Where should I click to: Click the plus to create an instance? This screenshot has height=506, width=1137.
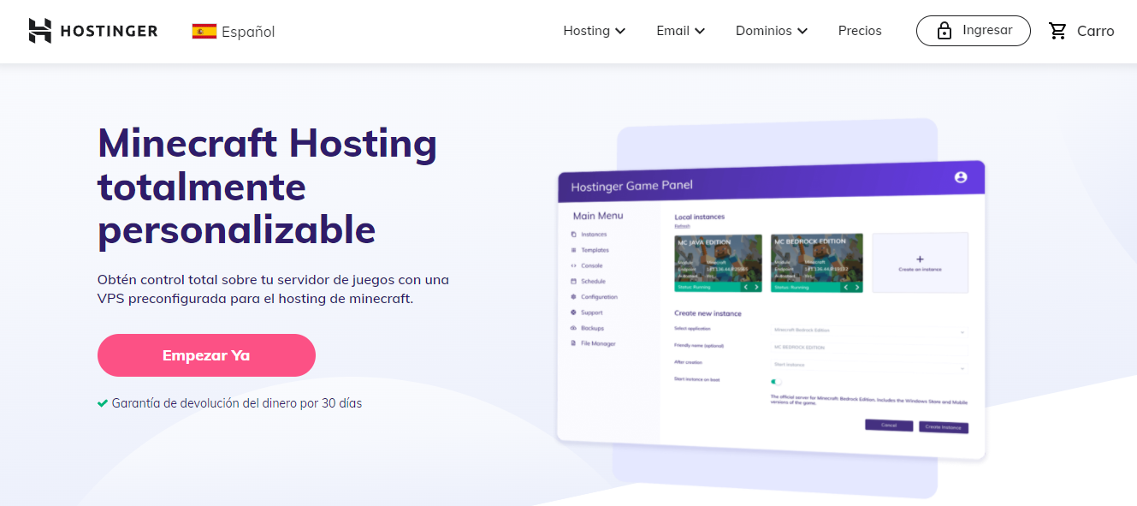click(920, 259)
